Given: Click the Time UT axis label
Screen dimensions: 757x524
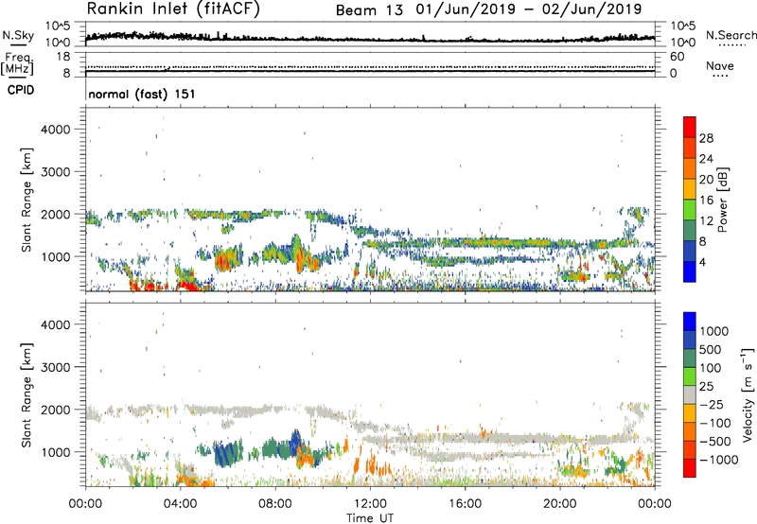Looking at the screenshot, I should [370, 518].
